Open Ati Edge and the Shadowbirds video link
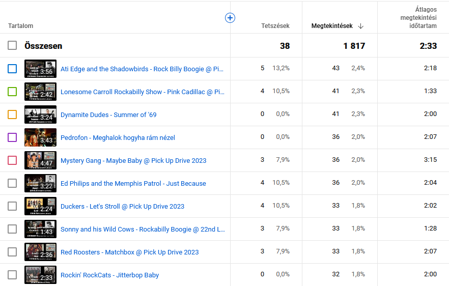Viewport: 449px width, 286px height. [142, 69]
